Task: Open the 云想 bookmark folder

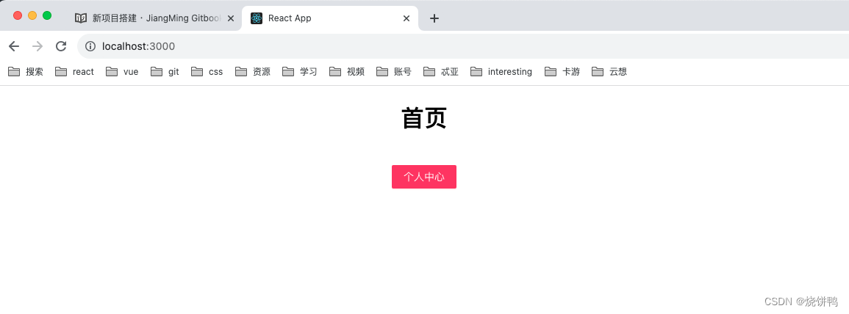Action: 609,72
